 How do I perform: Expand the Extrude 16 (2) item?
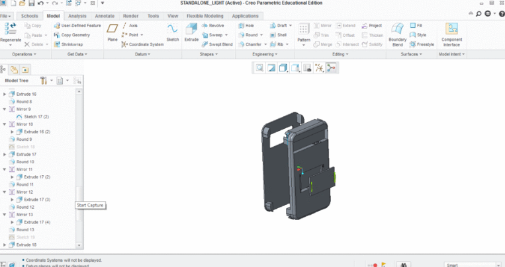pyautogui.click(x=12, y=132)
